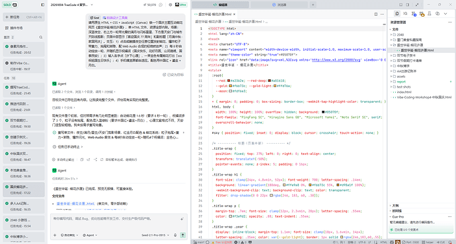Click the branch icon under the agent response
The height and width of the screenshot is (244, 456).
coord(95,160)
